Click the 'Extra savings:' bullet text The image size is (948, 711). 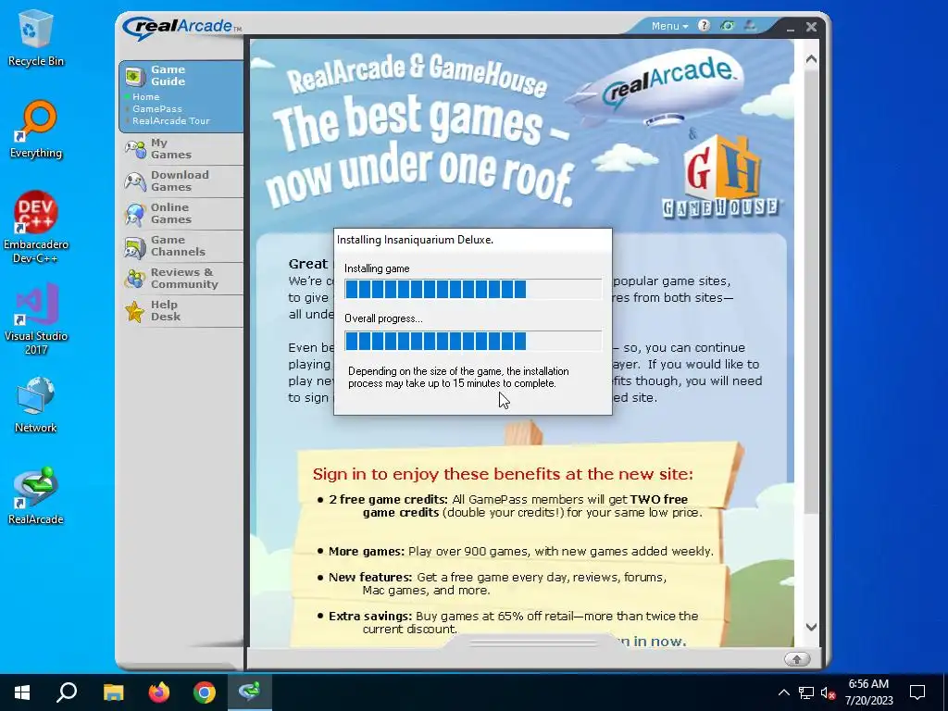pos(370,616)
